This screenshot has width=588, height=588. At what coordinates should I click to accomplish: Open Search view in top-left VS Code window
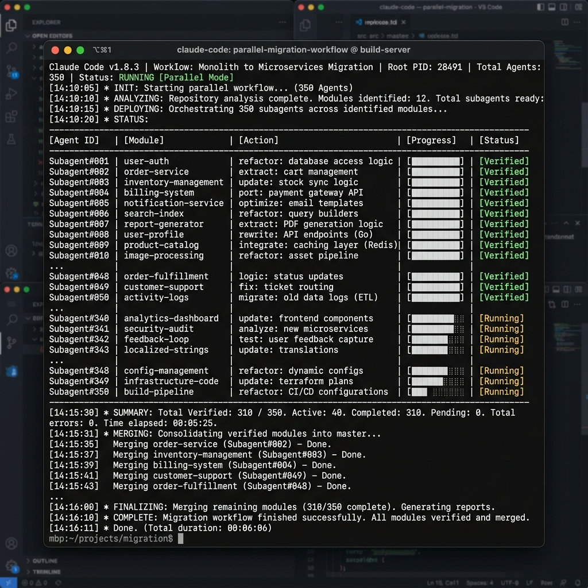11,48
